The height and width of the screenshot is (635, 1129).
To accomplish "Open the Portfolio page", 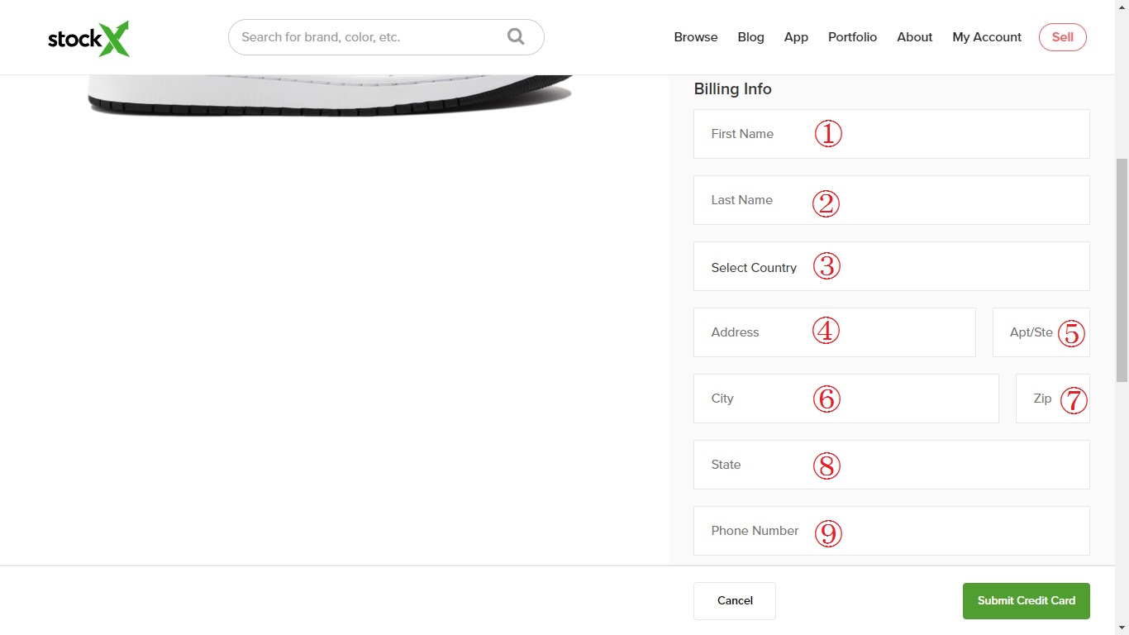I will point(852,37).
